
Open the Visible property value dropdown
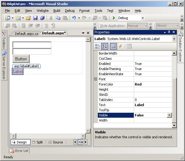pyautogui.click(x=169, y=115)
